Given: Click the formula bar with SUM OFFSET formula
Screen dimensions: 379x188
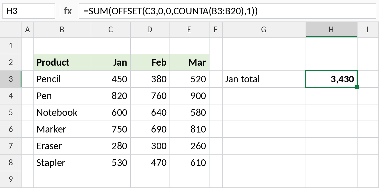Looking at the screenshot, I should point(227,11).
